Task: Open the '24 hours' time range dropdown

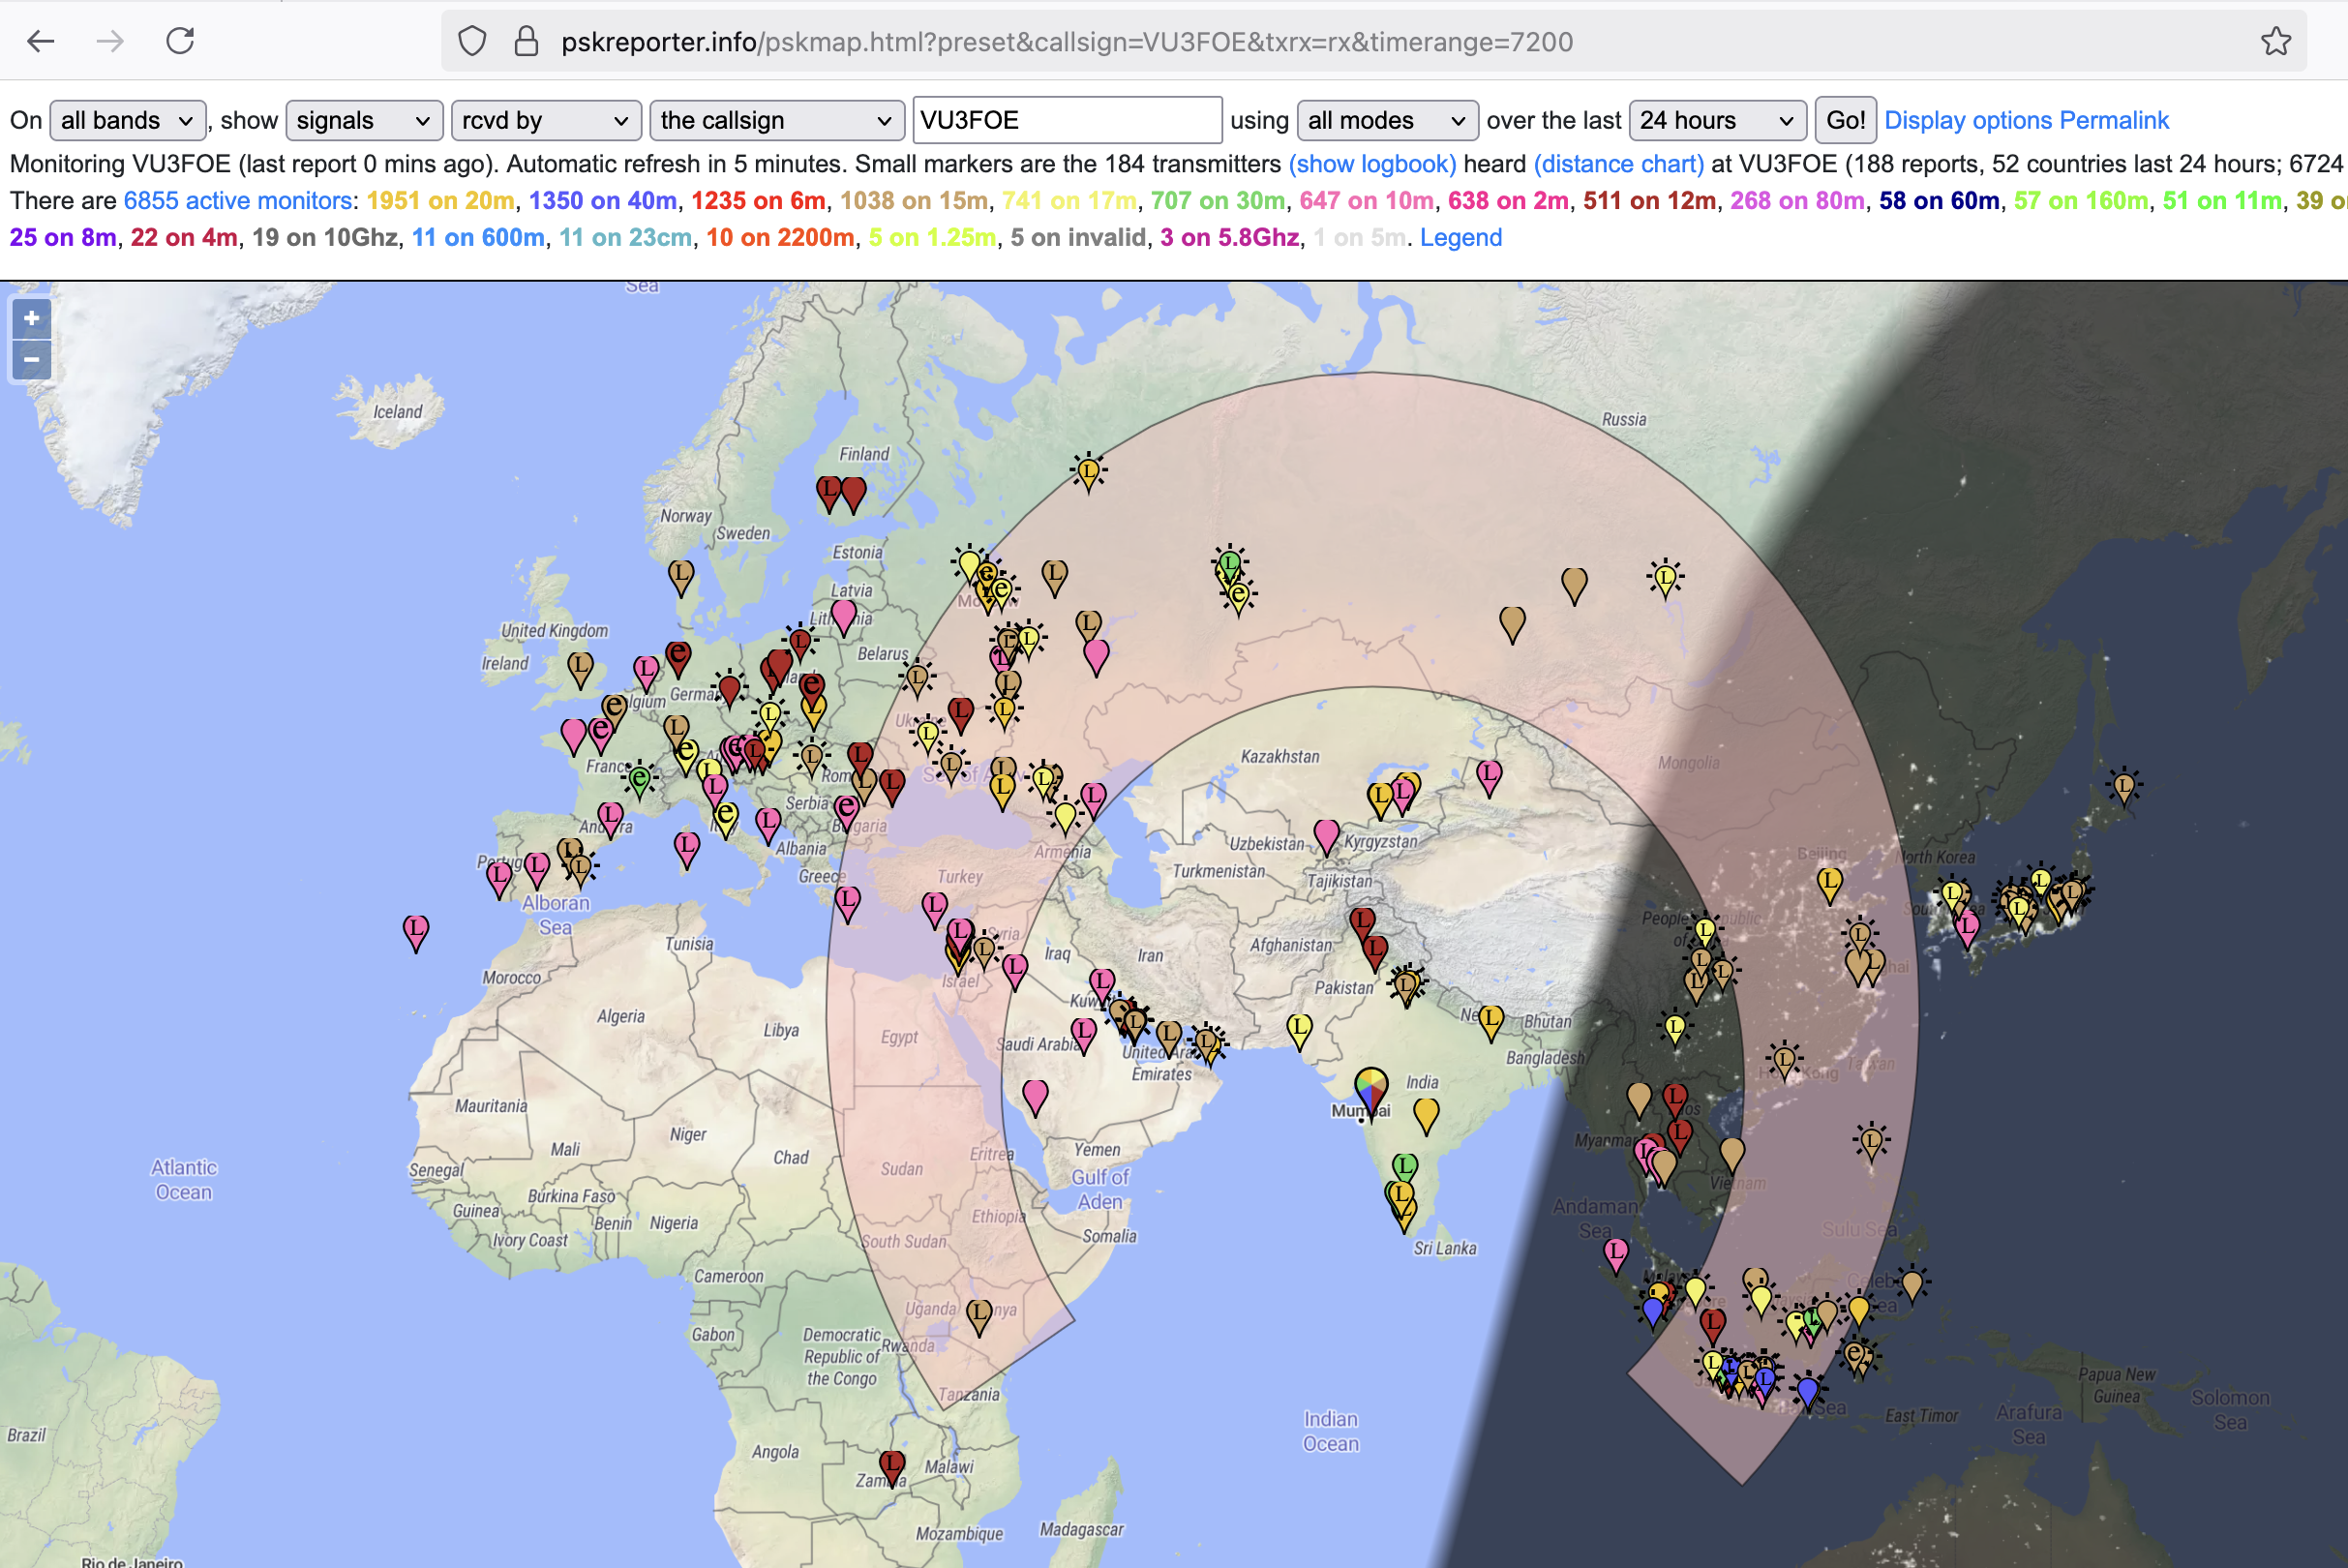Action: [1717, 121]
